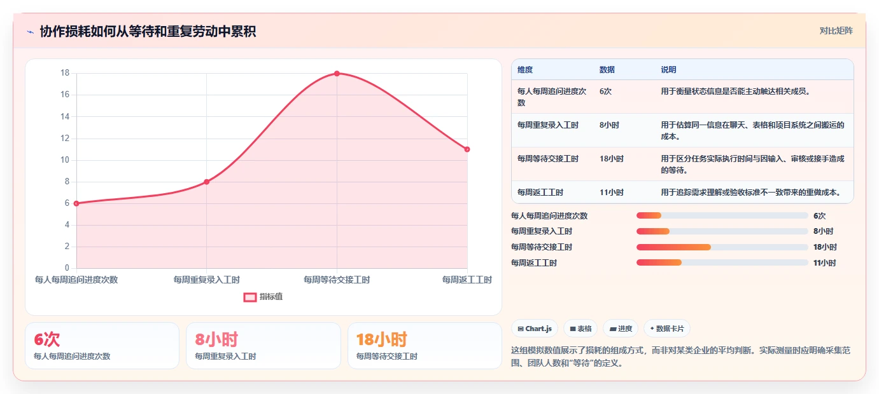Click the 对比矩阵 label in the header

pyautogui.click(x=836, y=31)
